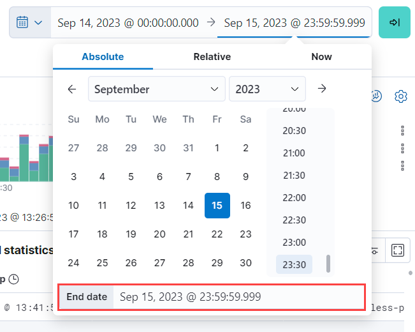The image size is (415, 332).
Task: Click the fullscreen icon
Action: 398,250
